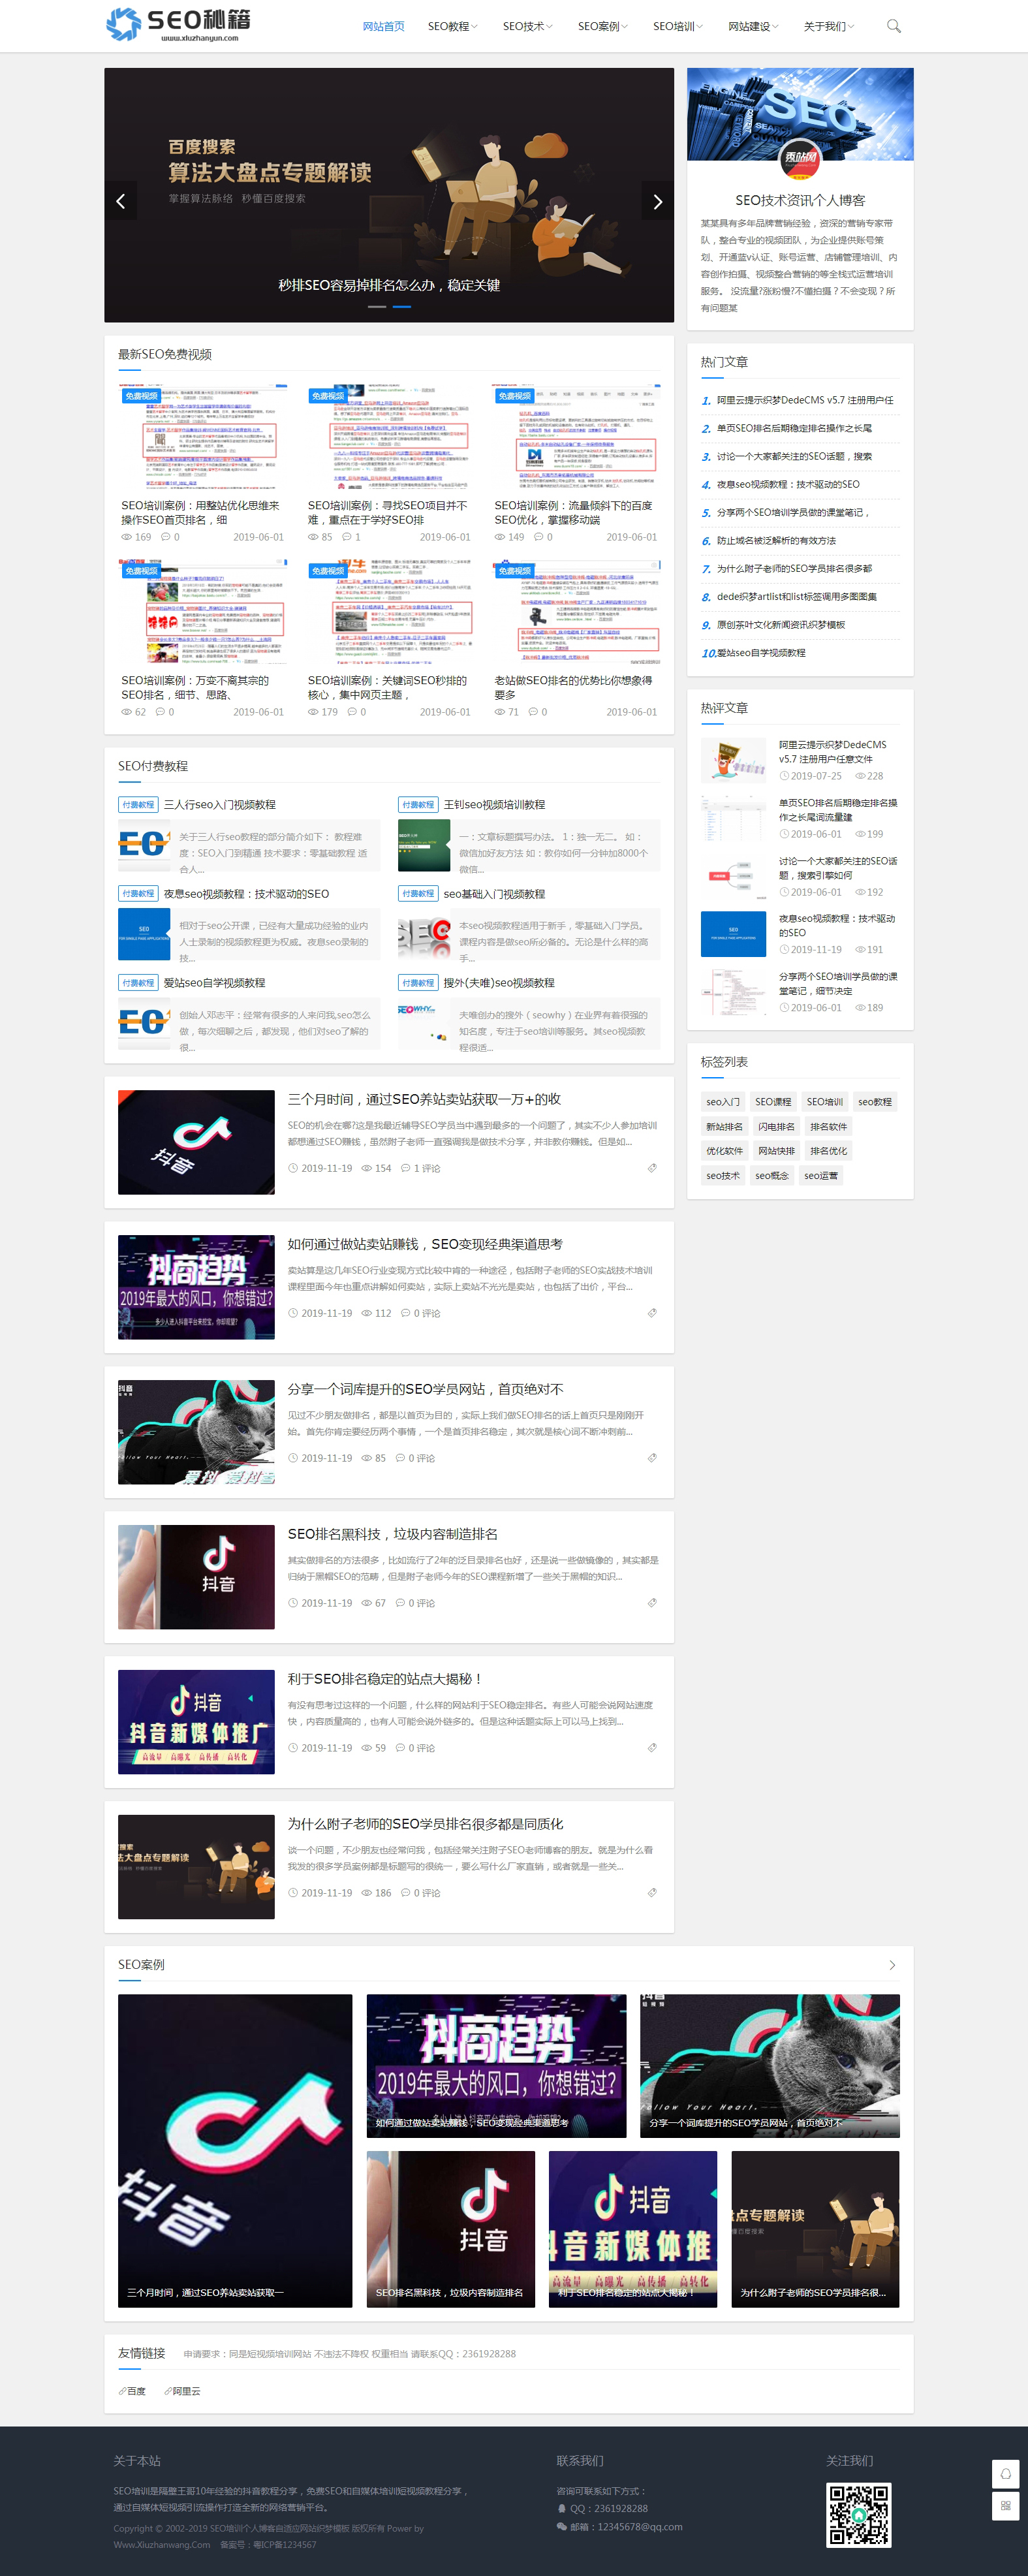Image resolution: width=1028 pixels, height=2576 pixels.
Task: Click 免费视频 badge on 用整站优化思维 video
Action: [141, 396]
